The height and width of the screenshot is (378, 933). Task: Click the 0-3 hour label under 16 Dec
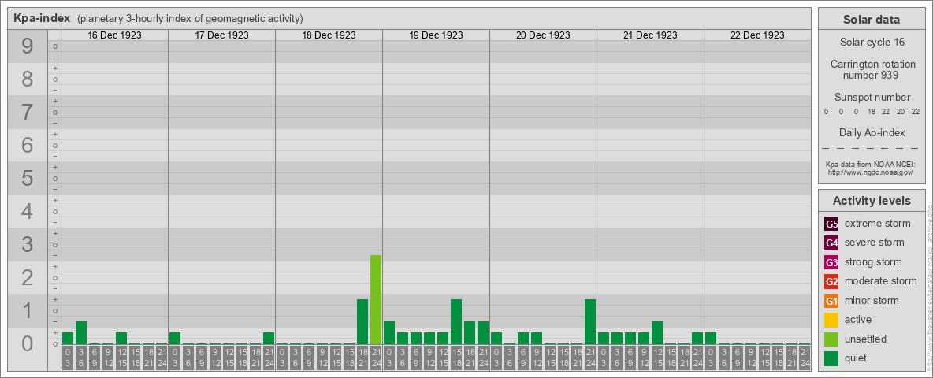pos(68,358)
